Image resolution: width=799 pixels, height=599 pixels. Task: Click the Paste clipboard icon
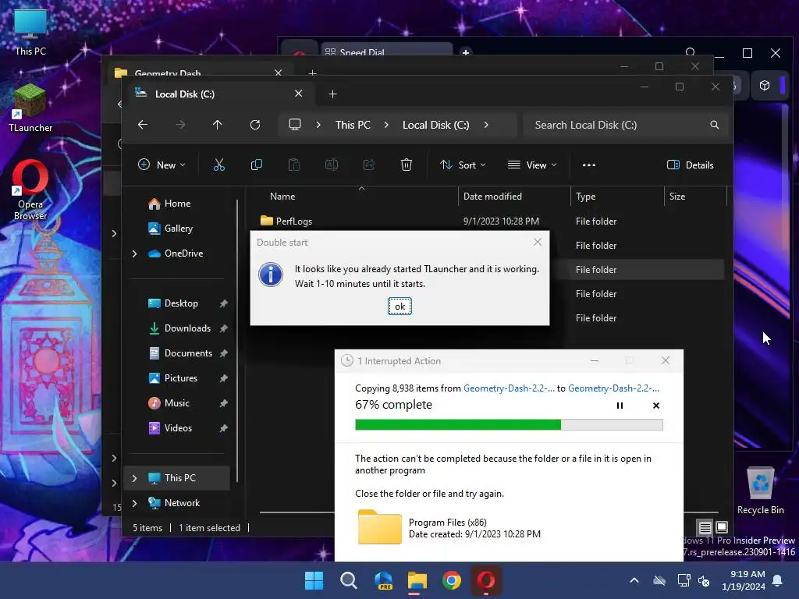[294, 165]
